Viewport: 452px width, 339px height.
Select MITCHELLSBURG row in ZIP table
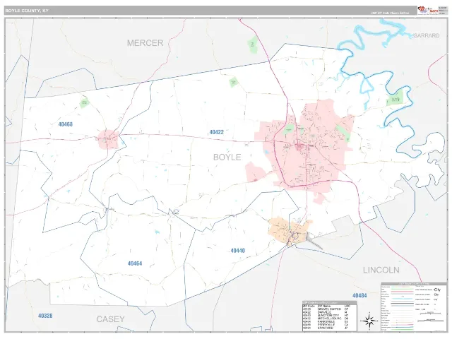tap(330, 319)
